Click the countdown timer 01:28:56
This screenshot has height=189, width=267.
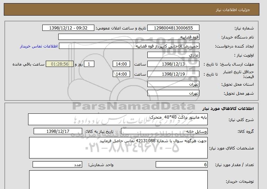pyautogui.click(x=60, y=64)
